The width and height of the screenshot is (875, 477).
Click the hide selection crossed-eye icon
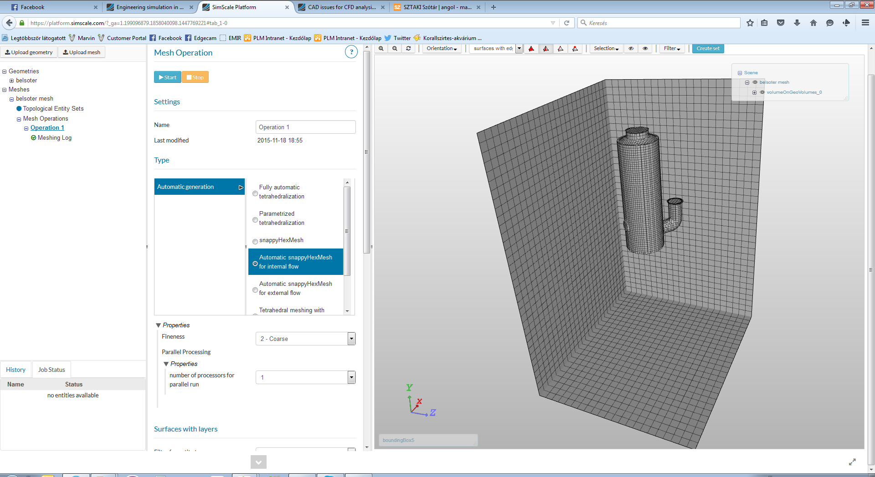click(x=631, y=49)
